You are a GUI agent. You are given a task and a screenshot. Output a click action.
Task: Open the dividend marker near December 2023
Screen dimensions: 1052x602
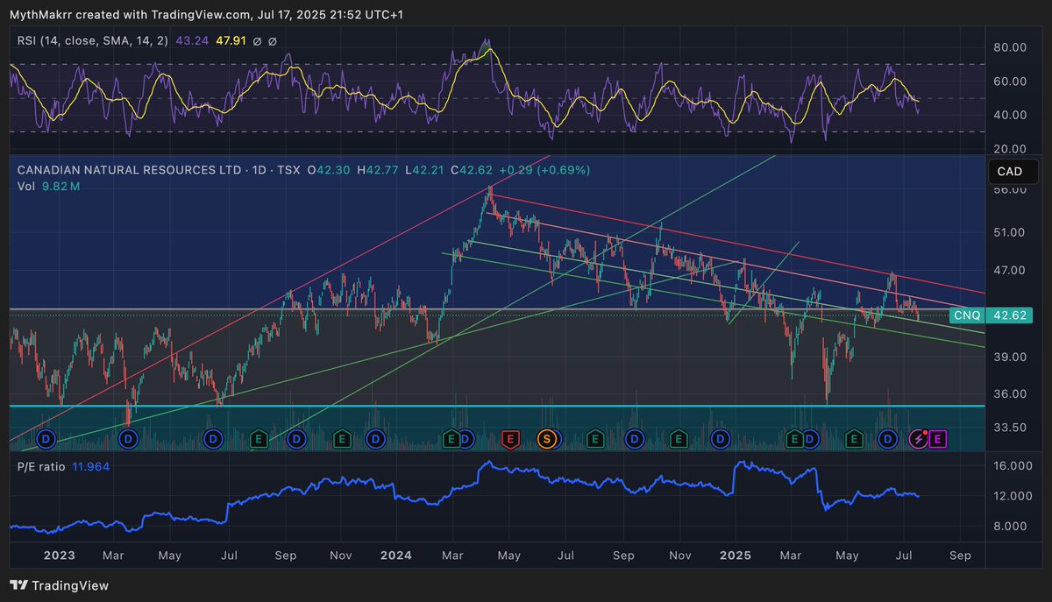pyautogui.click(x=375, y=437)
